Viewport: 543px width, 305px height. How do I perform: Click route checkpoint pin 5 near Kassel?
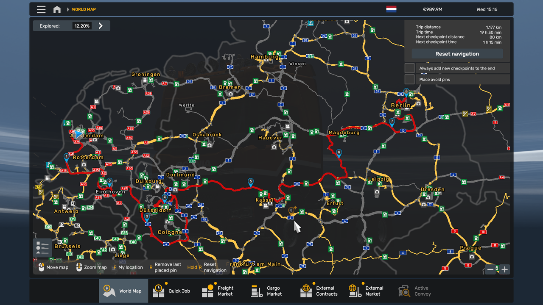tap(251, 182)
